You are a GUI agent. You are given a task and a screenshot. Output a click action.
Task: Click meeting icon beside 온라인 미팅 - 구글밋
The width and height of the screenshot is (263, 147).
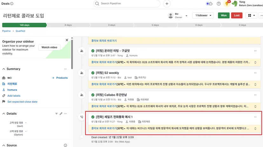point(82,51)
